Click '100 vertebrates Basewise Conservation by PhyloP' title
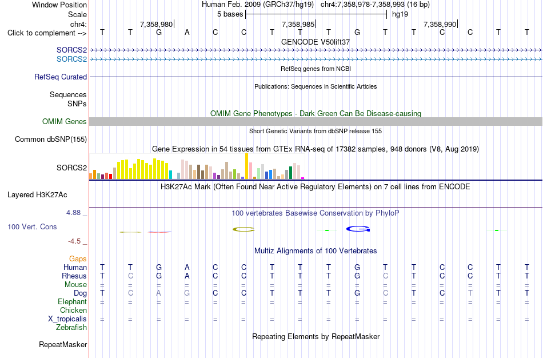Image resolution: width=543 pixels, height=358 pixels. coord(316,213)
